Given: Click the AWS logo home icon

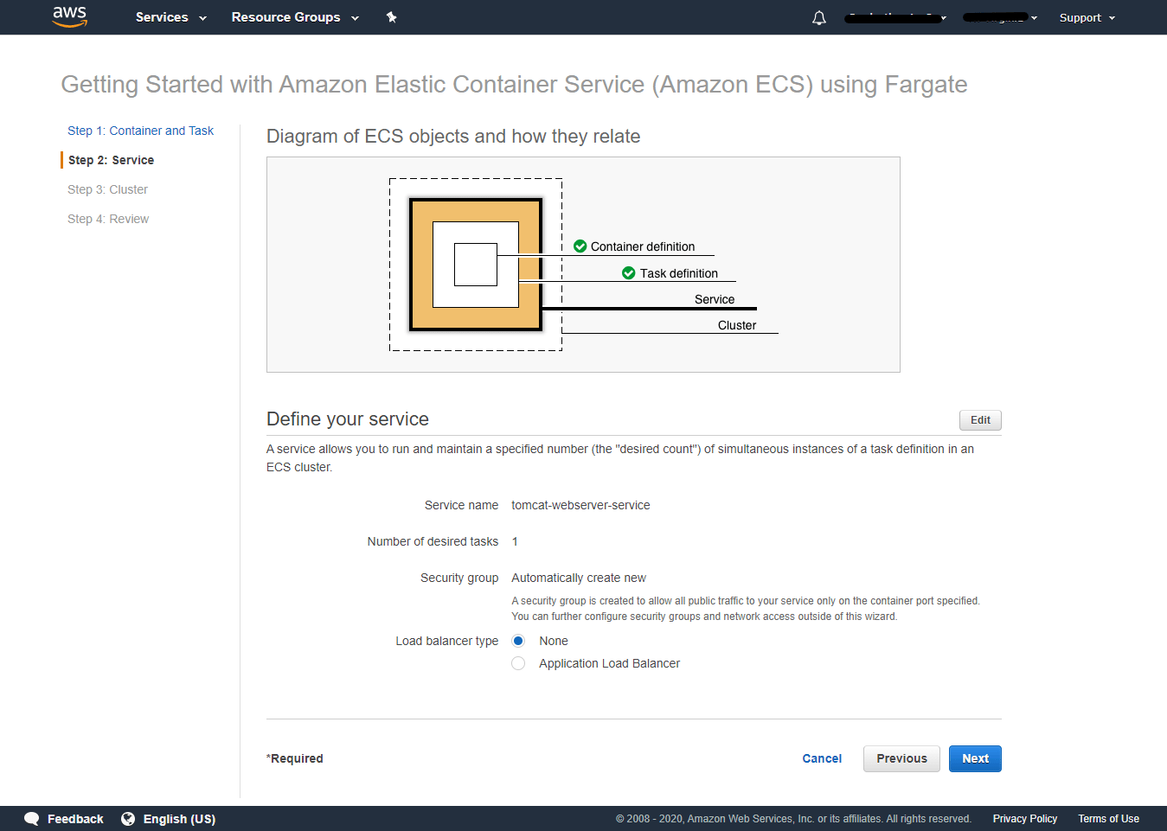Looking at the screenshot, I should click(70, 16).
